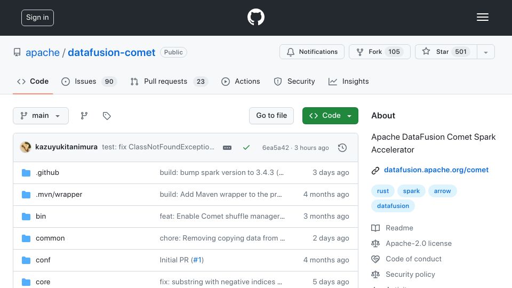The width and height of the screenshot is (512, 288).
Task: Open the .github folder
Action: coord(47,172)
